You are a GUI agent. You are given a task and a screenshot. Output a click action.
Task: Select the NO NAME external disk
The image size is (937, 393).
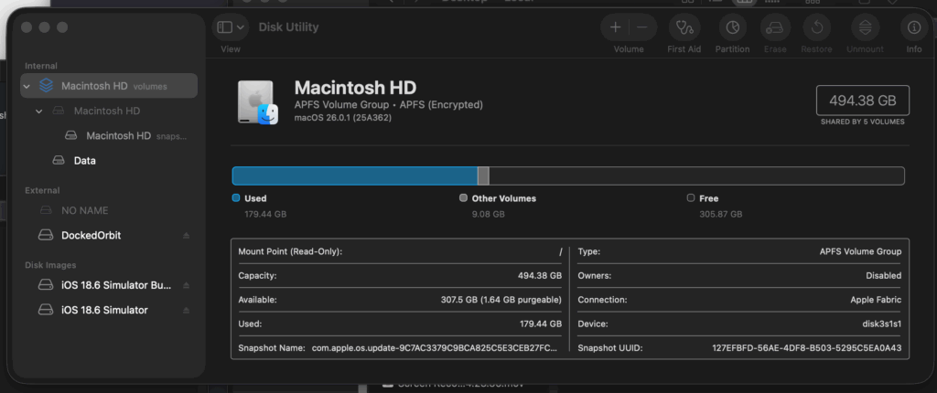[84, 210]
